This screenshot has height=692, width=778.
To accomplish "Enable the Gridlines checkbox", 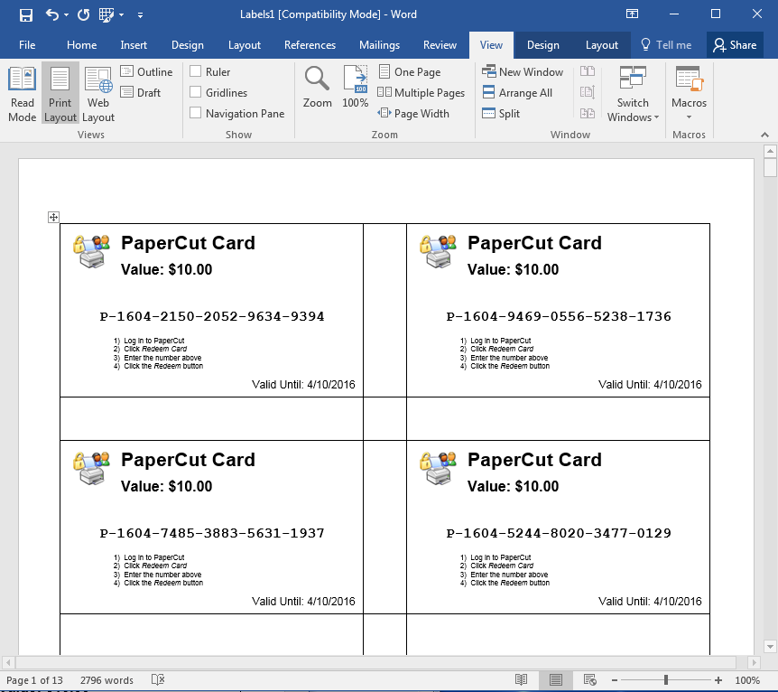I will tap(196, 92).
